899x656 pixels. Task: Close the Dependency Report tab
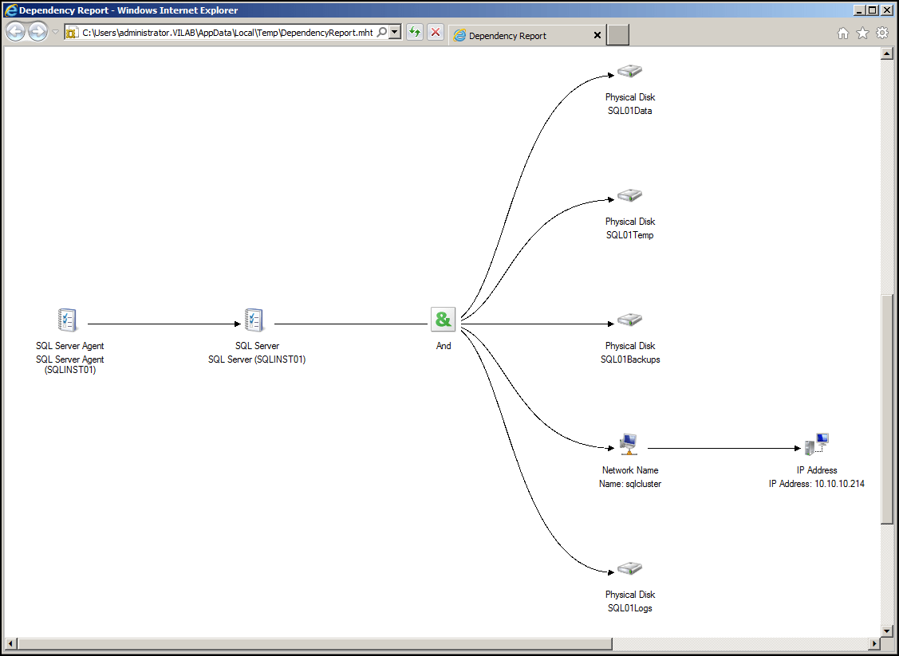click(597, 36)
